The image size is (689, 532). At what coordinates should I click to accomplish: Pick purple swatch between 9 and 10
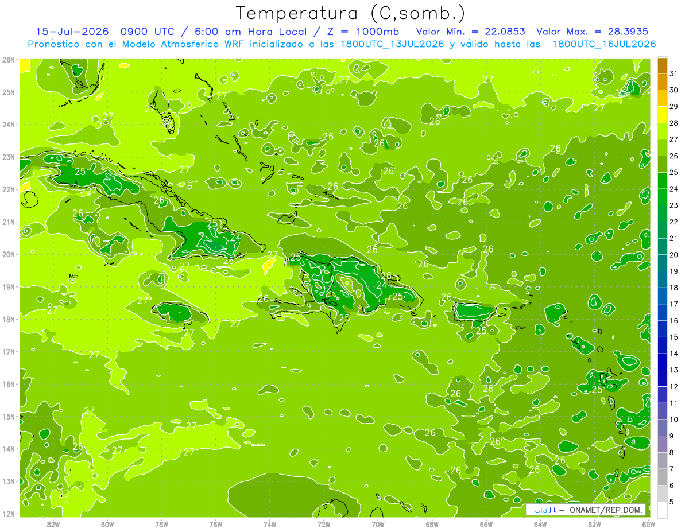click(663, 428)
